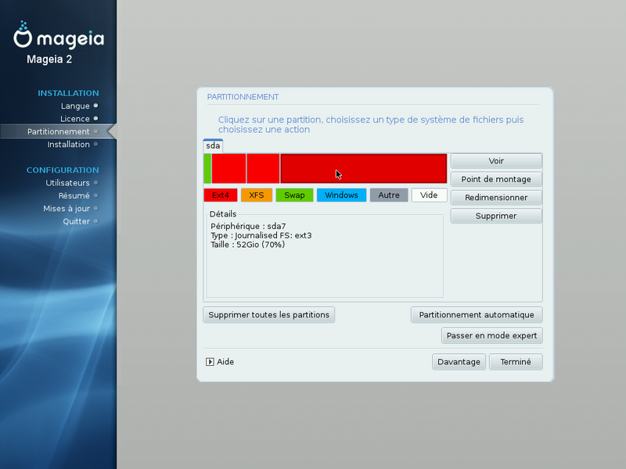Screen dimensions: 626x469
Task: Click the Langue step in sidebar
Action: [x=75, y=106]
